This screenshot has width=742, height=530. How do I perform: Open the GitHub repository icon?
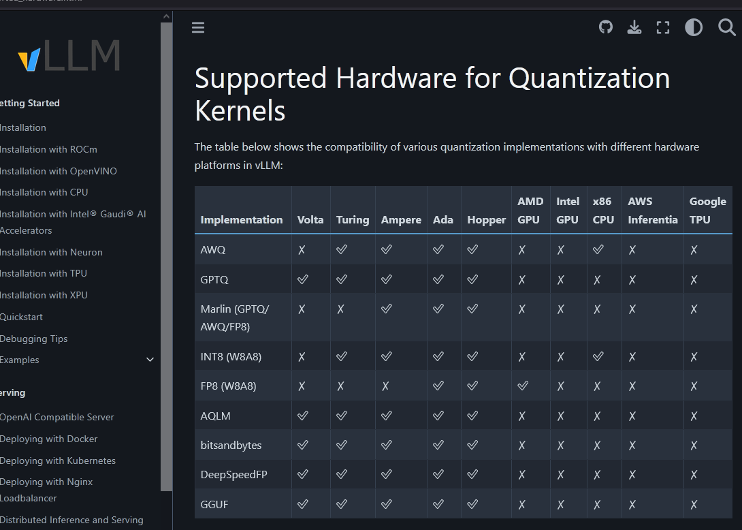pos(606,27)
